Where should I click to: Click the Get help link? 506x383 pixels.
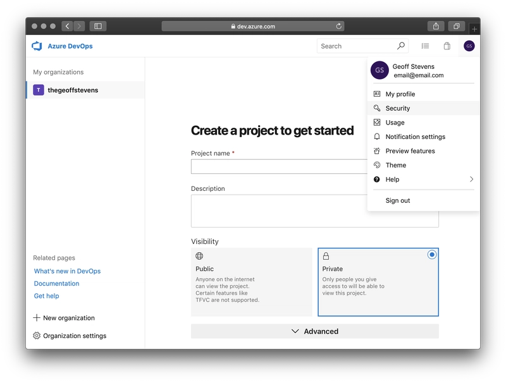click(x=46, y=296)
